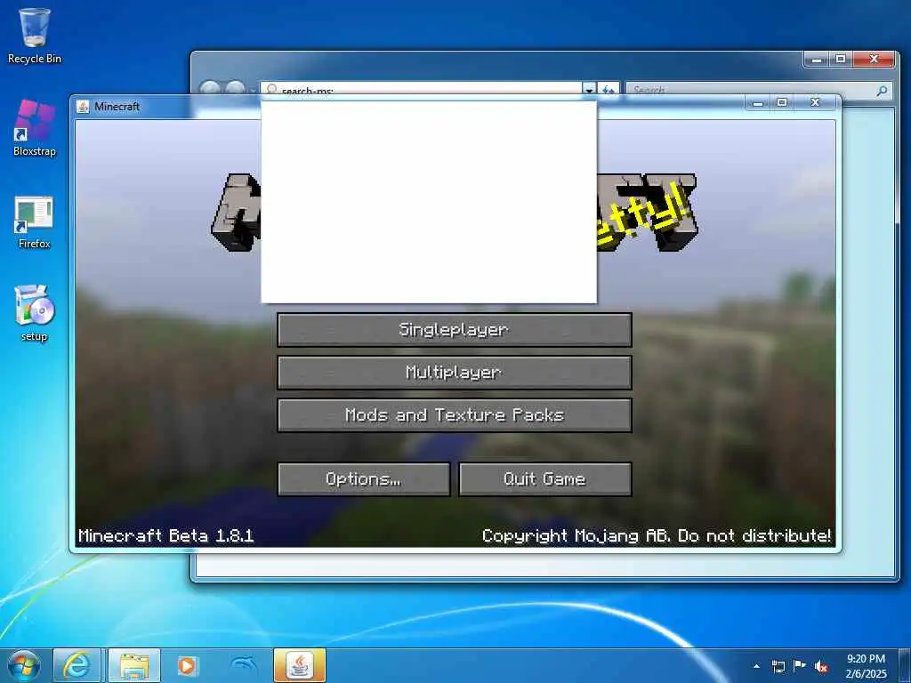Viewport: 911px width, 683px height.
Task: Select the Firefox desktop shortcut
Action: [35, 222]
